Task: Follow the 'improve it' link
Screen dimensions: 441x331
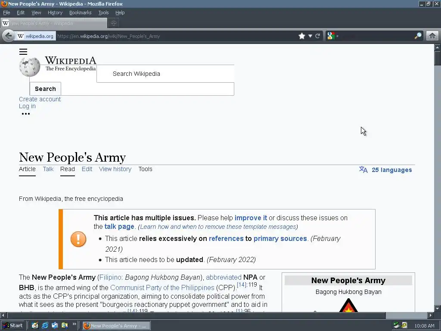Action: coord(251,218)
